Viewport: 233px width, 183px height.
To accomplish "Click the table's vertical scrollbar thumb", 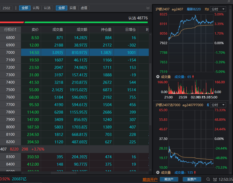I will (x=150, y=94).
